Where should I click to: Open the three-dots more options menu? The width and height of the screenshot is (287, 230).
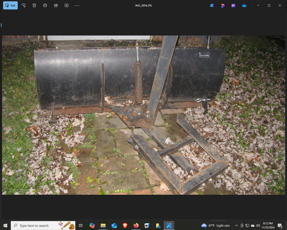point(77,6)
